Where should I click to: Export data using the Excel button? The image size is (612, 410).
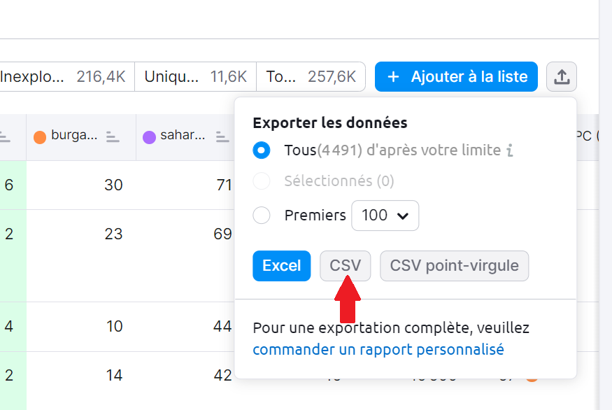click(x=281, y=266)
